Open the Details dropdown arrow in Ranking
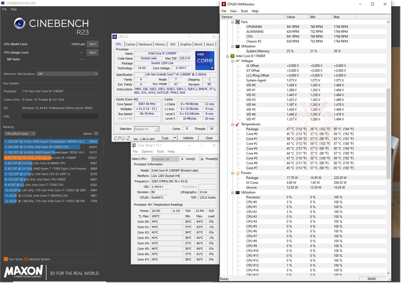The image size is (401, 283). [x=96, y=134]
